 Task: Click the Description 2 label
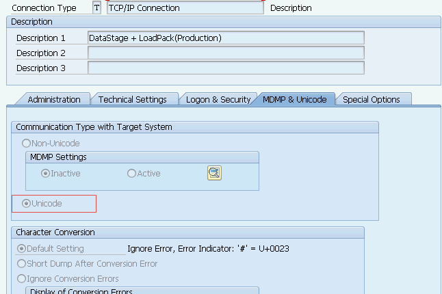(x=41, y=53)
